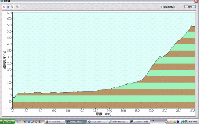
Task: Open the messenger chat taskbar window
Action: click(x=118, y=122)
